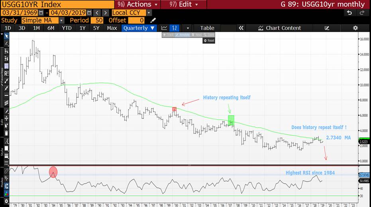The image size is (371, 207).
Task: Open chart settings gear icon
Action: (355, 28)
